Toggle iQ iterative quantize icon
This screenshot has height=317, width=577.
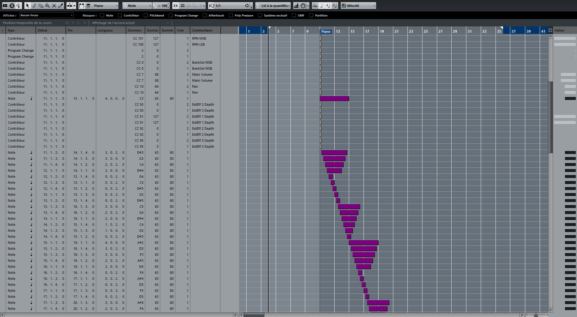[211, 5]
